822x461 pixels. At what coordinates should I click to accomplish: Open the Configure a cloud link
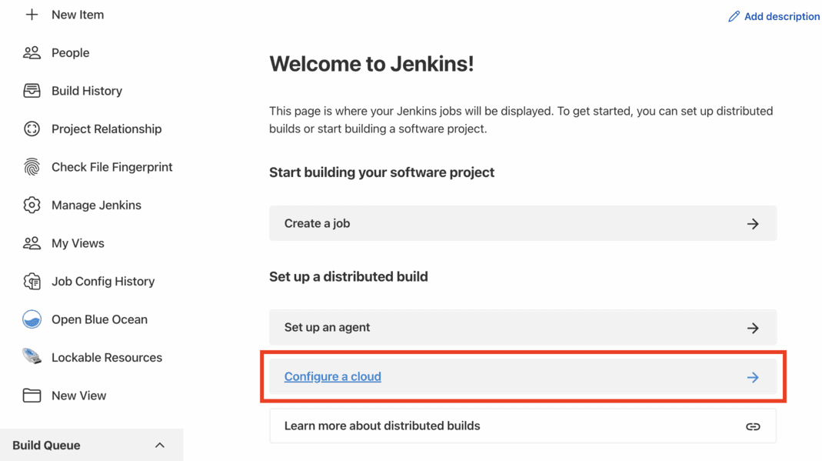(x=332, y=376)
